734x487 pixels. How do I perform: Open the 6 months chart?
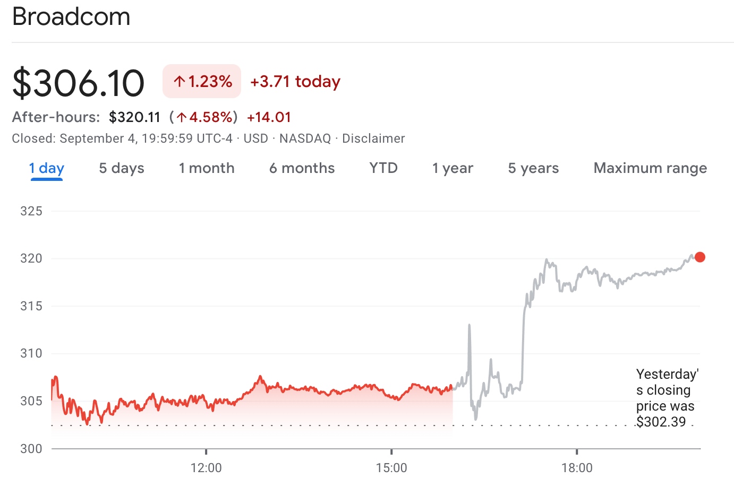[302, 168]
